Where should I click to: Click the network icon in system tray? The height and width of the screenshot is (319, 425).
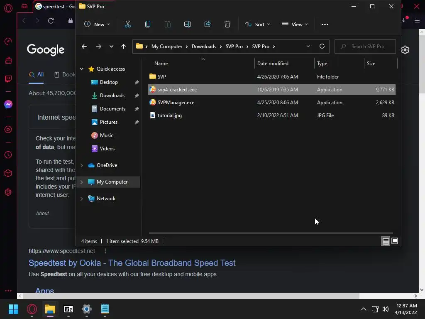pos(375,309)
